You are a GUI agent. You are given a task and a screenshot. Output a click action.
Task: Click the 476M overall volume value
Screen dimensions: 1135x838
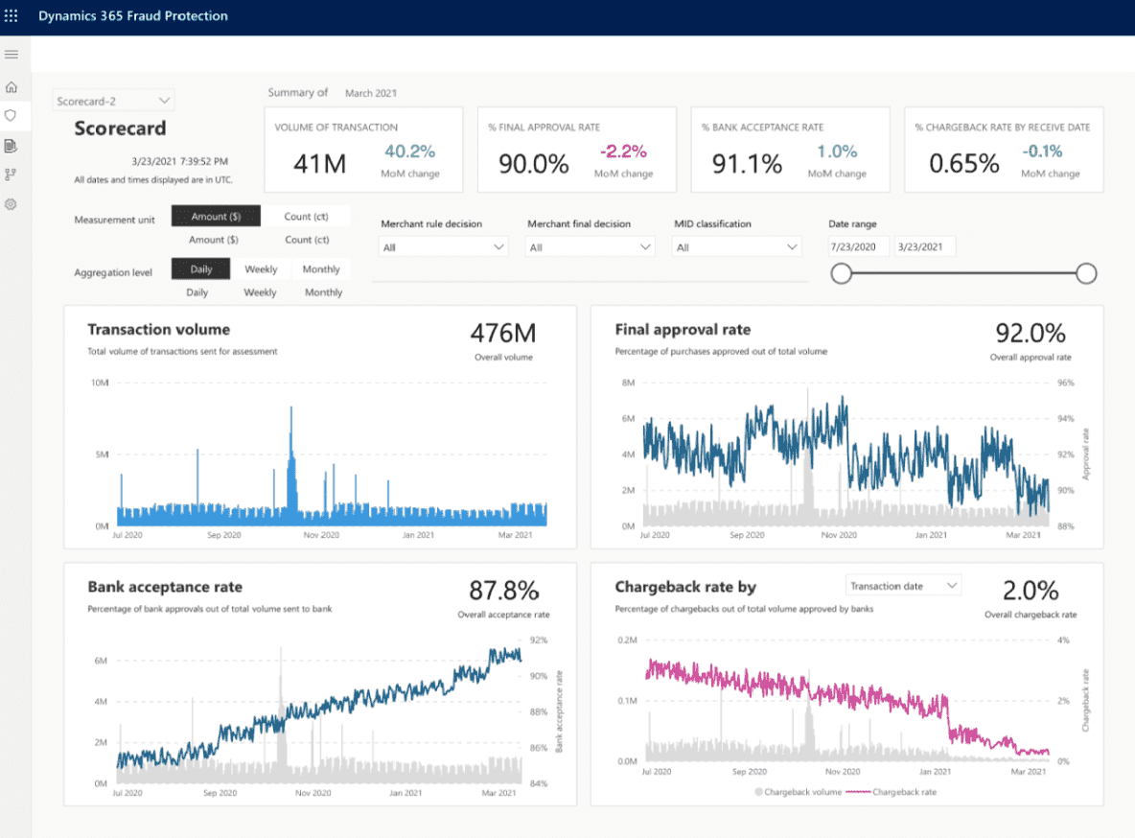[x=503, y=334]
